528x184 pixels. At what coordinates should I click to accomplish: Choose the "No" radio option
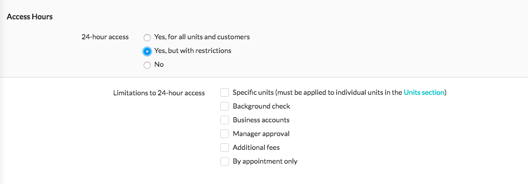[147, 65]
